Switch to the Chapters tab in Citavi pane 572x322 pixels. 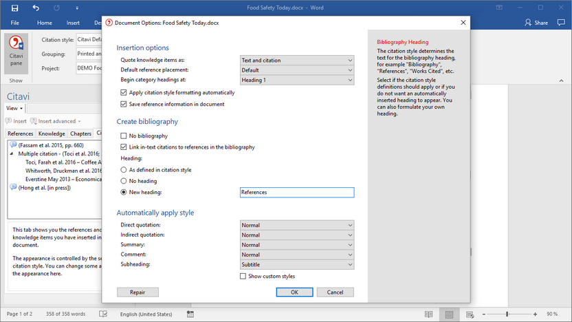tap(80, 133)
